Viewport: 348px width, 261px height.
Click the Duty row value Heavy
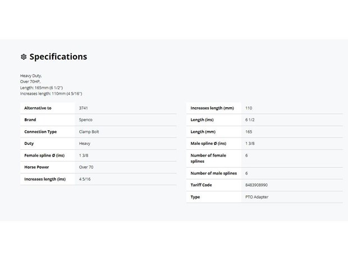85,144
